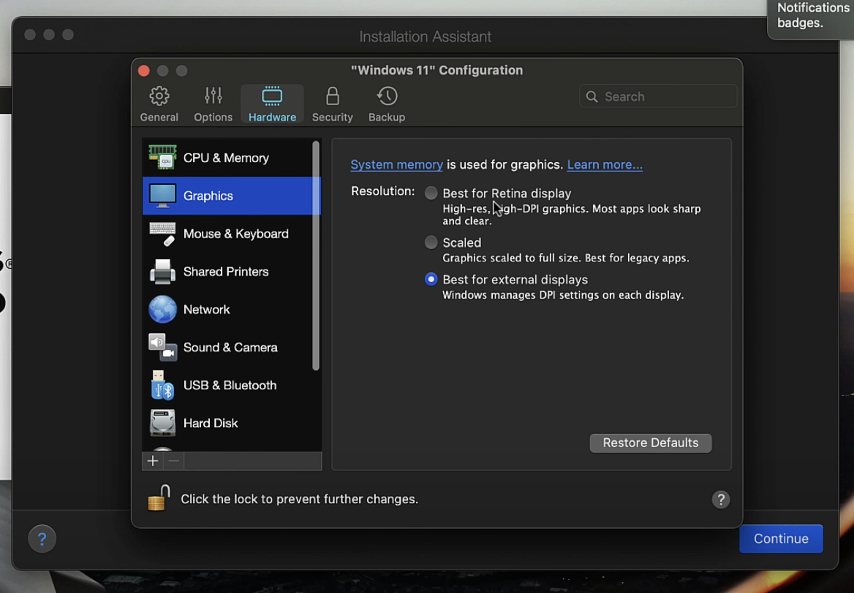Select the Hardware tab
The height and width of the screenshot is (593, 854).
pyautogui.click(x=272, y=104)
